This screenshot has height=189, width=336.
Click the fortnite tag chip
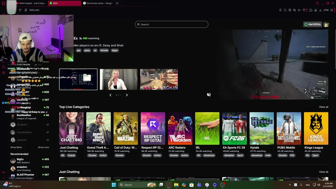[x=104, y=50]
